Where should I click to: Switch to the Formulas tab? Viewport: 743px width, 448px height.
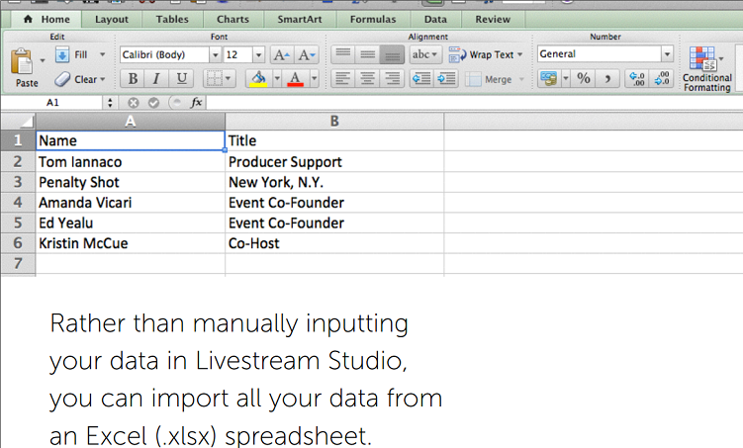click(372, 19)
